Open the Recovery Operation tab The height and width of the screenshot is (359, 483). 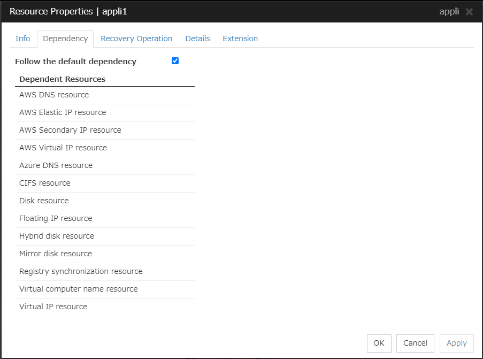(x=136, y=39)
